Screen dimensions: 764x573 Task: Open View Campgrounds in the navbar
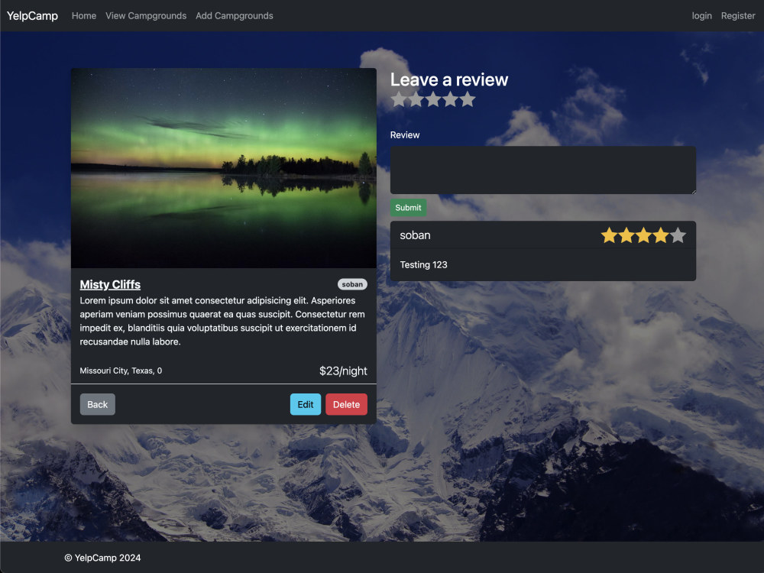(146, 15)
